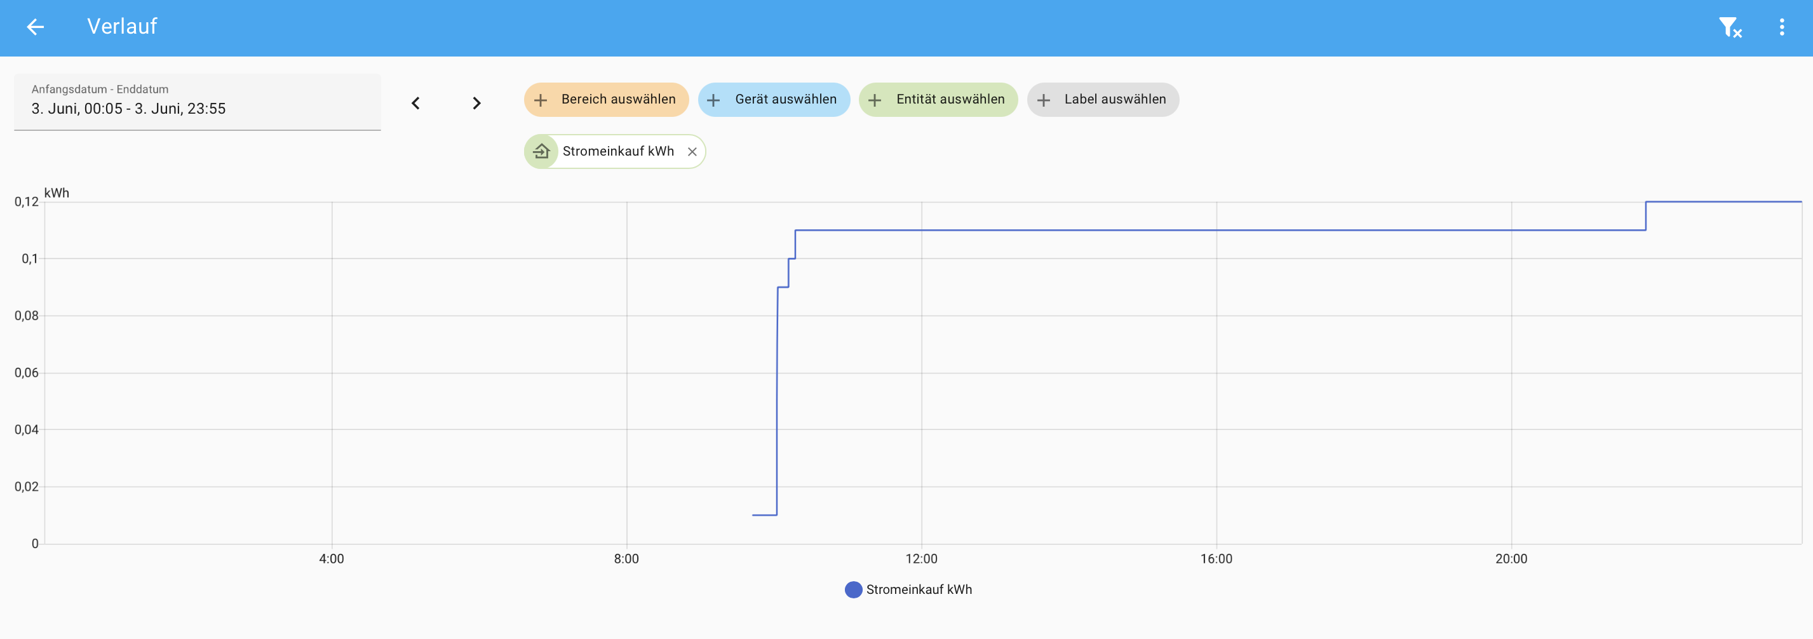The height and width of the screenshot is (639, 1813).
Task: Open the three-dot overflow menu
Action: pyautogui.click(x=1781, y=27)
